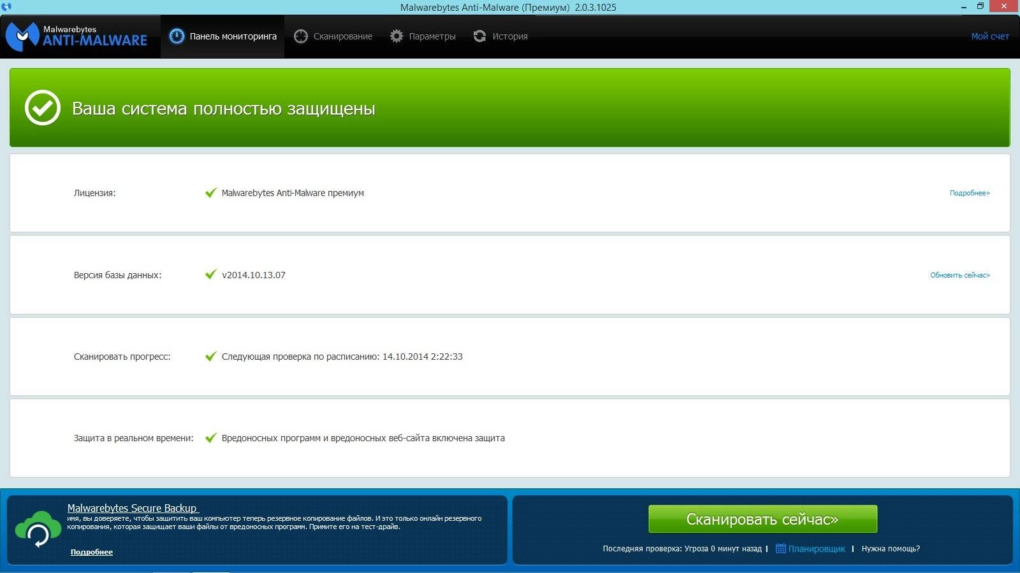1020x573 pixels.
Task: Click the next scheduled scan date text
Action: (x=342, y=357)
